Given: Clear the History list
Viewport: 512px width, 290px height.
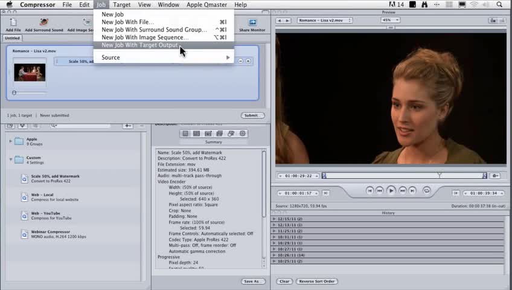Looking at the screenshot, I should click(284, 281).
